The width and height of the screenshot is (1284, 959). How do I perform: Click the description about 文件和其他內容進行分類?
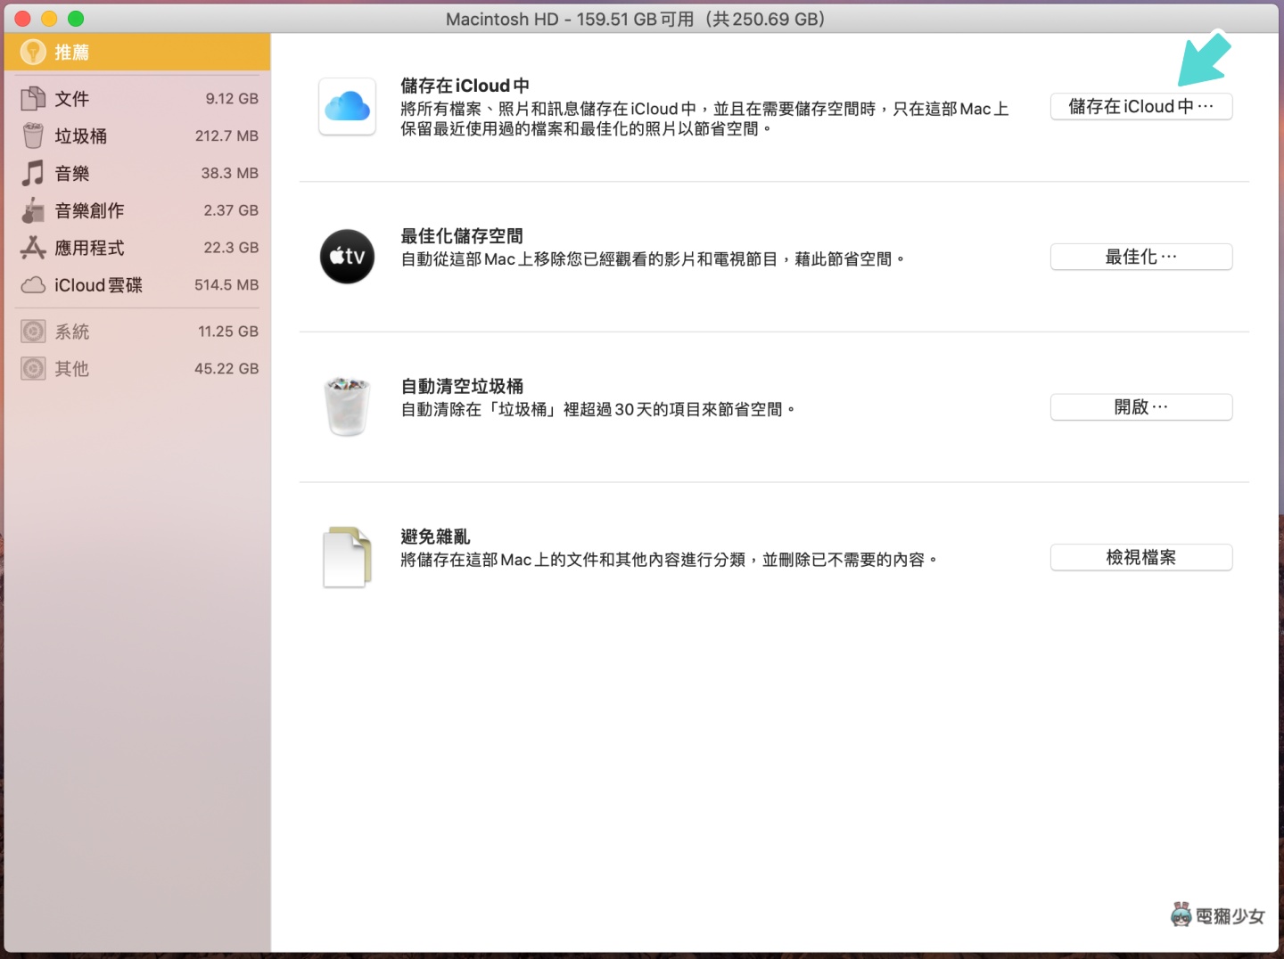tap(669, 560)
